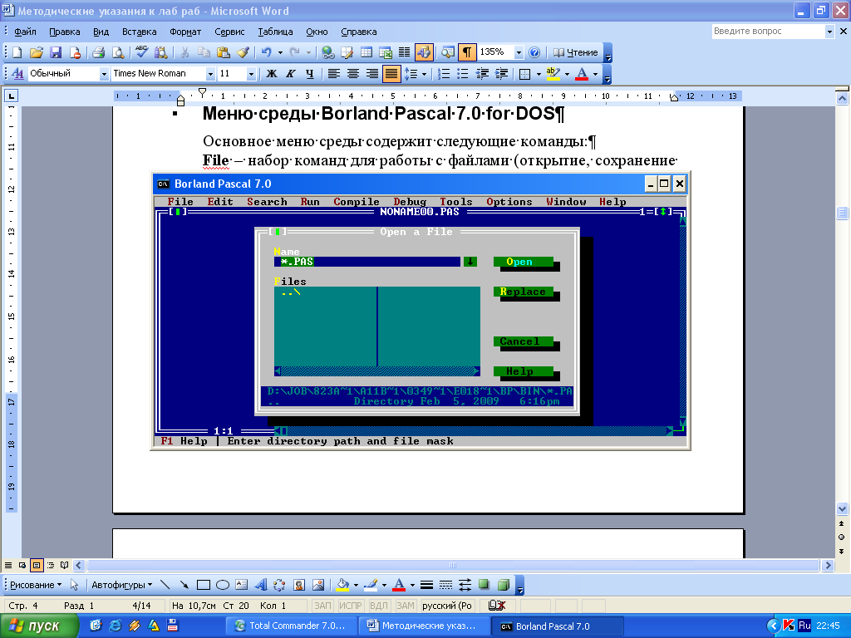This screenshot has height=638, width=851.
Task: Toggle bold (Ж) formatting
Action: click(272, 74)
